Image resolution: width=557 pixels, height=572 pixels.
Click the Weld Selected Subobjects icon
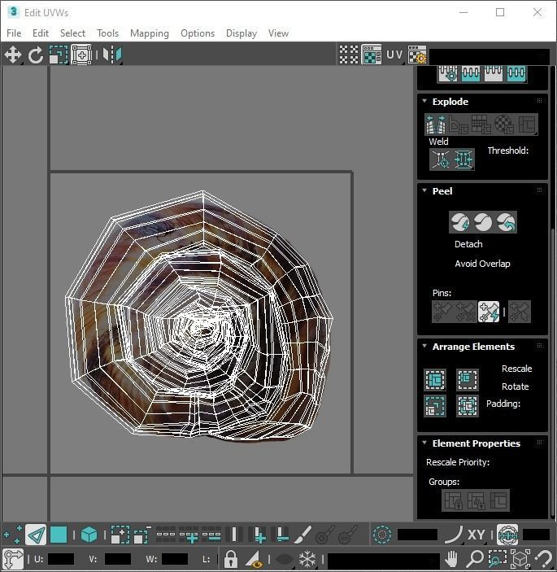(463, 159)
